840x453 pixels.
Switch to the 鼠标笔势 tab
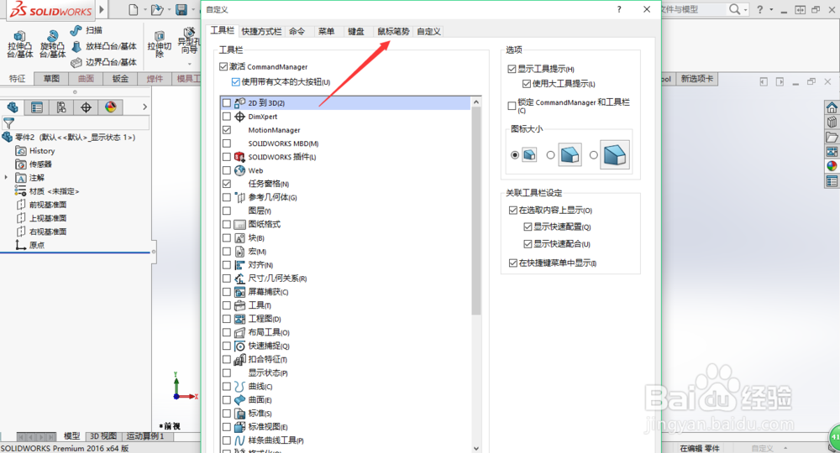[x=393, y=32]
